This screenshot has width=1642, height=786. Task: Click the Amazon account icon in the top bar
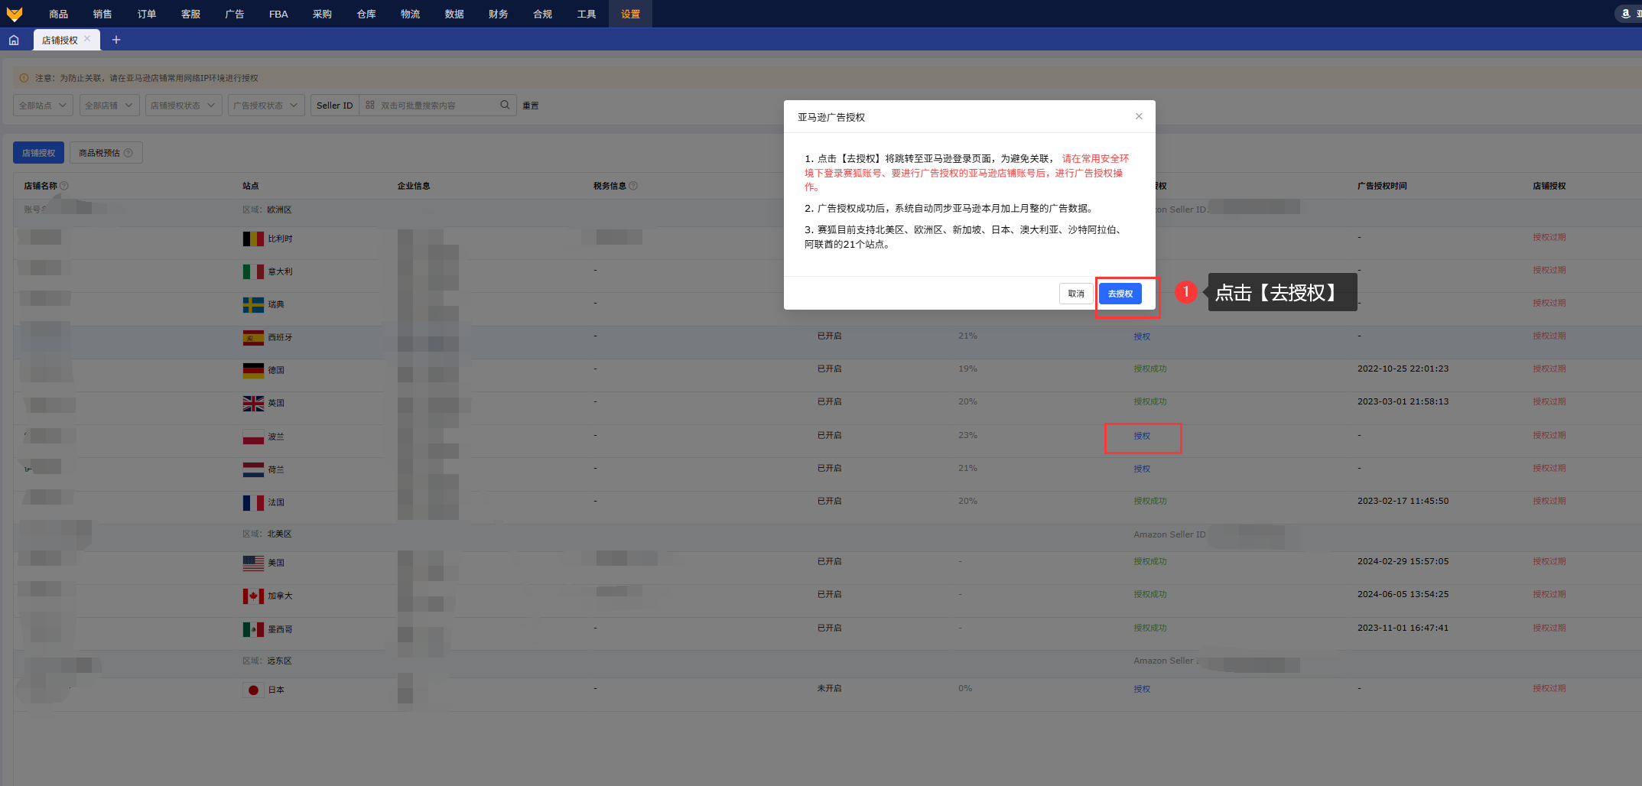tap(1625, 14)
